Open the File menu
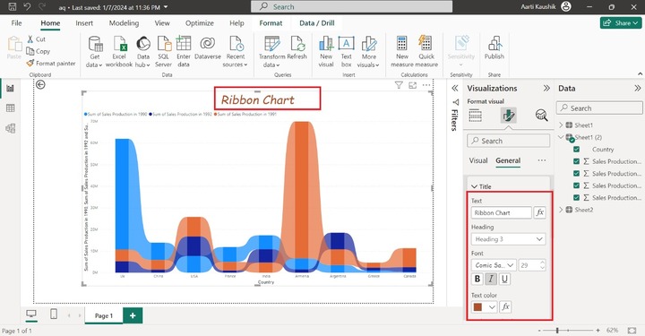 coord(16,23)
